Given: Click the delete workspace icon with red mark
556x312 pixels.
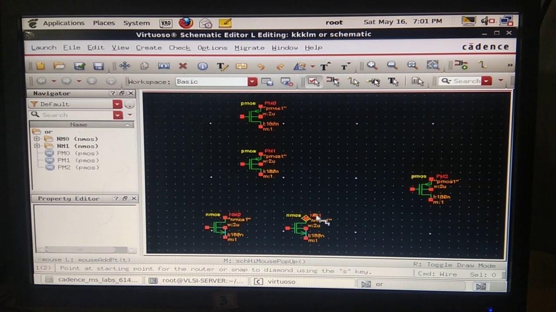Looking at the screenshot, I should [286, 81].
